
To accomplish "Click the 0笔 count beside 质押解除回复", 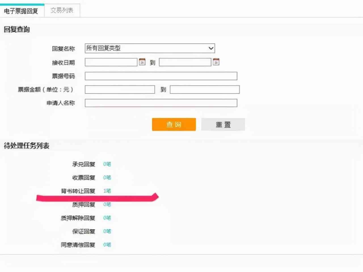I will [107, 218].
